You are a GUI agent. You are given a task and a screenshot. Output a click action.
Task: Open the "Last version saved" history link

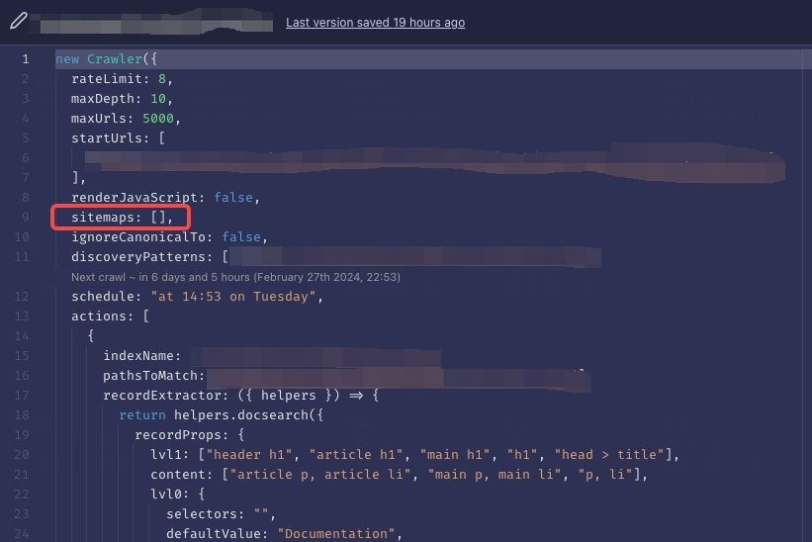(375, 23)
